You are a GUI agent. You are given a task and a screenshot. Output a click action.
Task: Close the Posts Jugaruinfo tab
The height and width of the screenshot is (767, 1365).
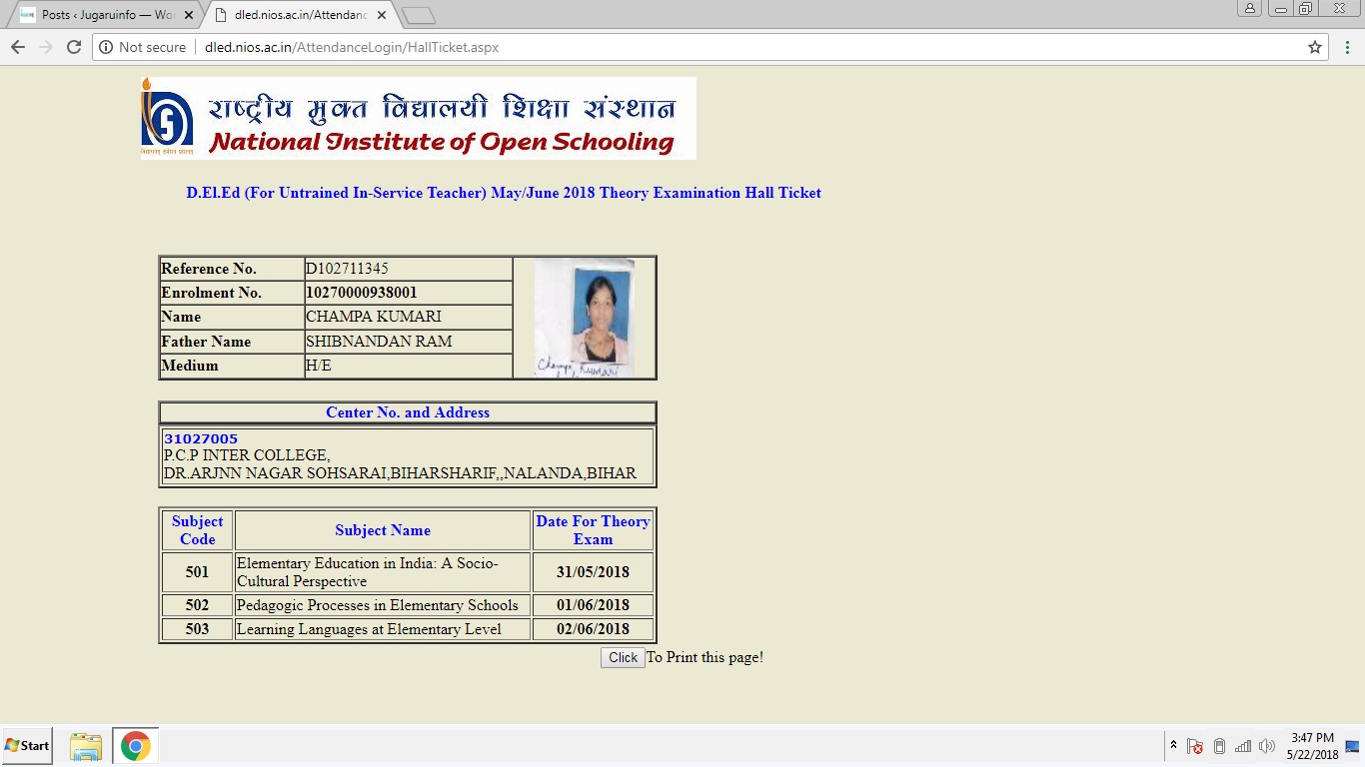point(189,15)
